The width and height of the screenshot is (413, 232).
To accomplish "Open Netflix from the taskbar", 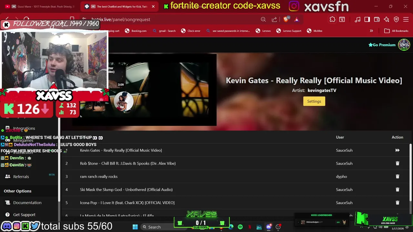I will coord(250,227).
